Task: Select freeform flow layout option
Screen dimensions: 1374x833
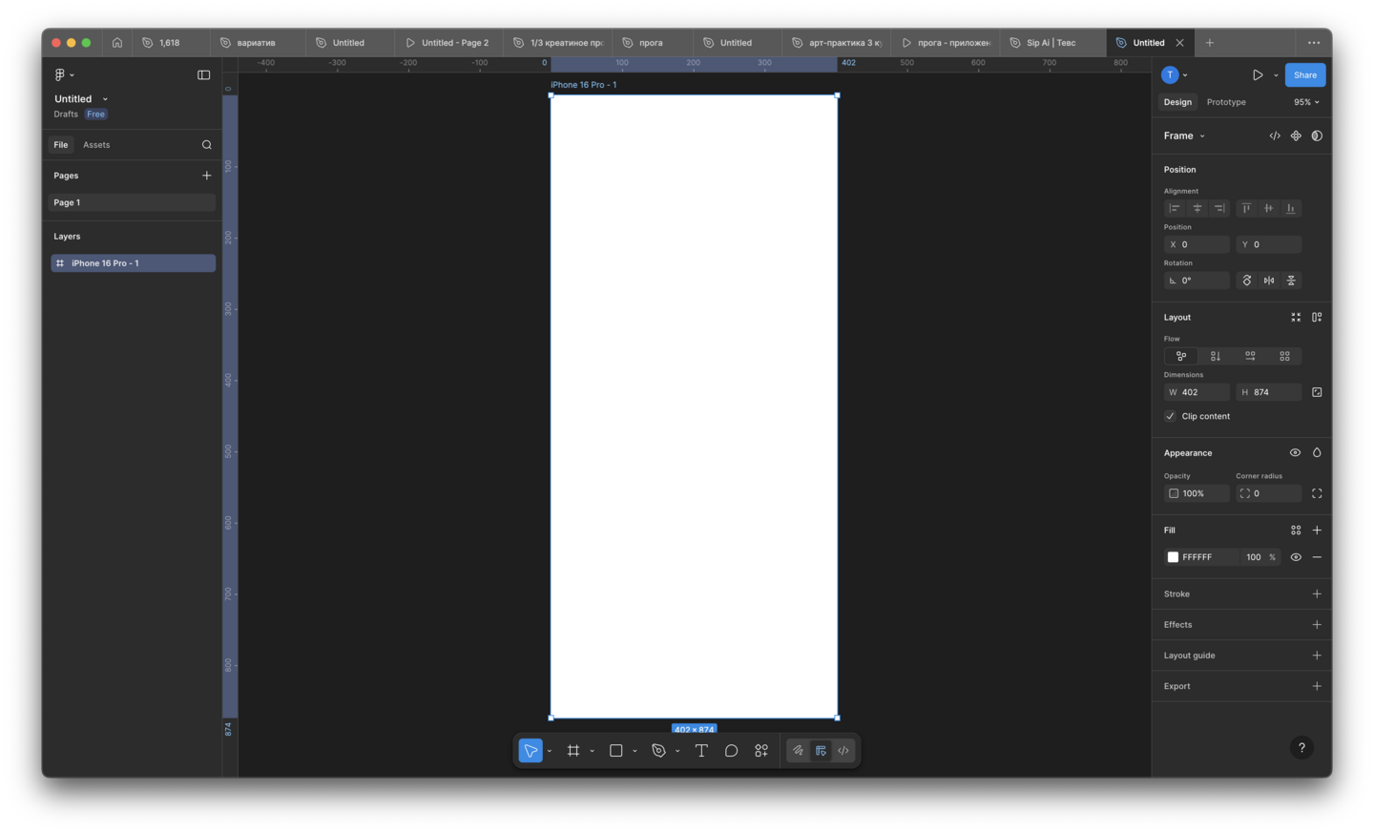Action: click(x=1181, y=356)
